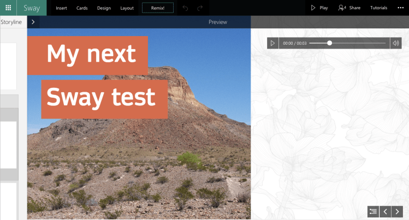Click the Remix! button
Viewport: 409px width, 220px height.
158,8
